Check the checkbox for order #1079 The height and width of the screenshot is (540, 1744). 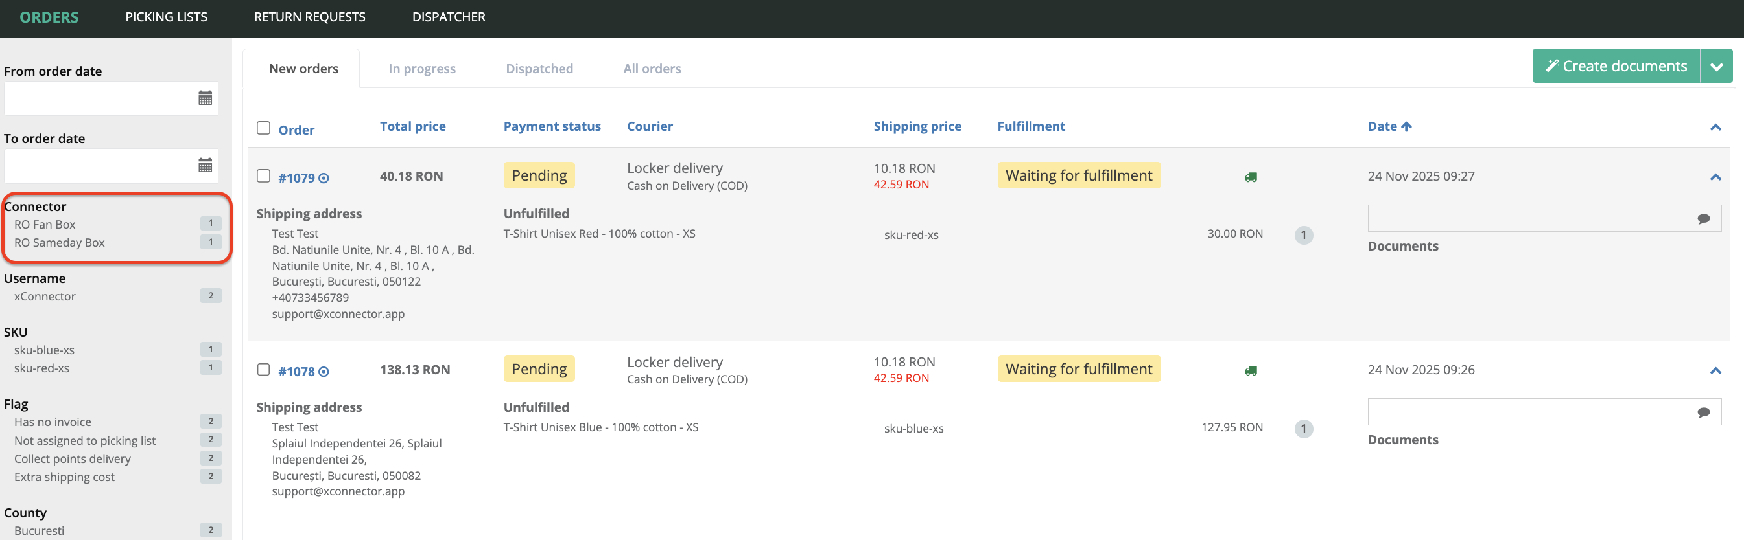[x=263, y=175]
